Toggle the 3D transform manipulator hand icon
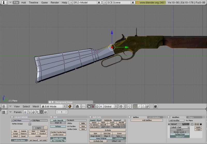 (x=89, y=106)
